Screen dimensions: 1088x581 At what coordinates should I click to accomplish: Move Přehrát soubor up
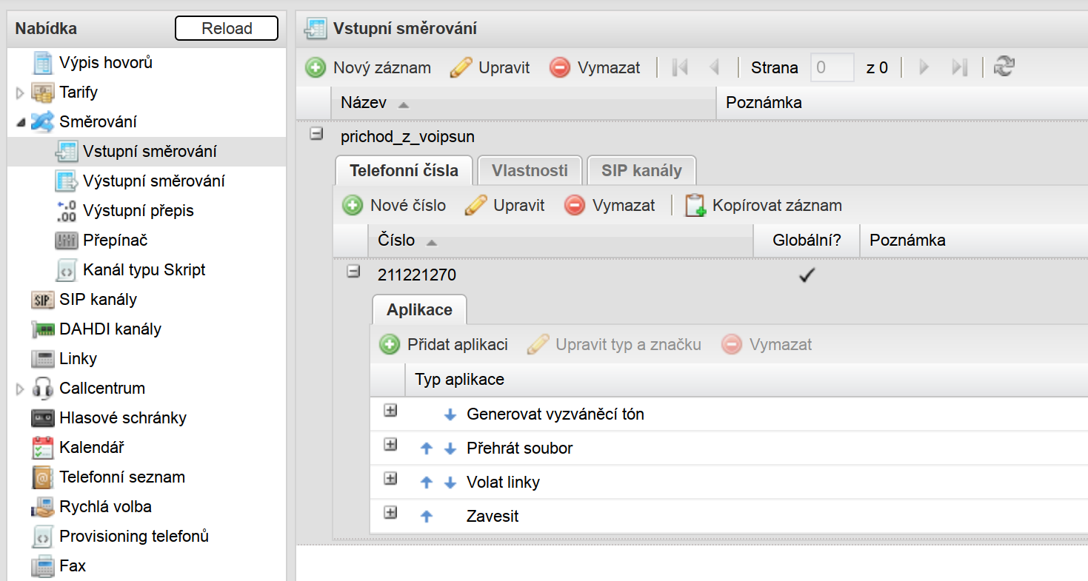pyautogui.click(x=426, y=449)
